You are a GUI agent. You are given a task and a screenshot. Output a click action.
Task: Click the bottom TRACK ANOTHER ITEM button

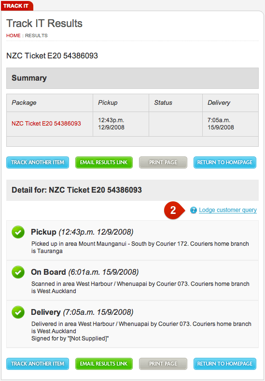coord(38,364)
